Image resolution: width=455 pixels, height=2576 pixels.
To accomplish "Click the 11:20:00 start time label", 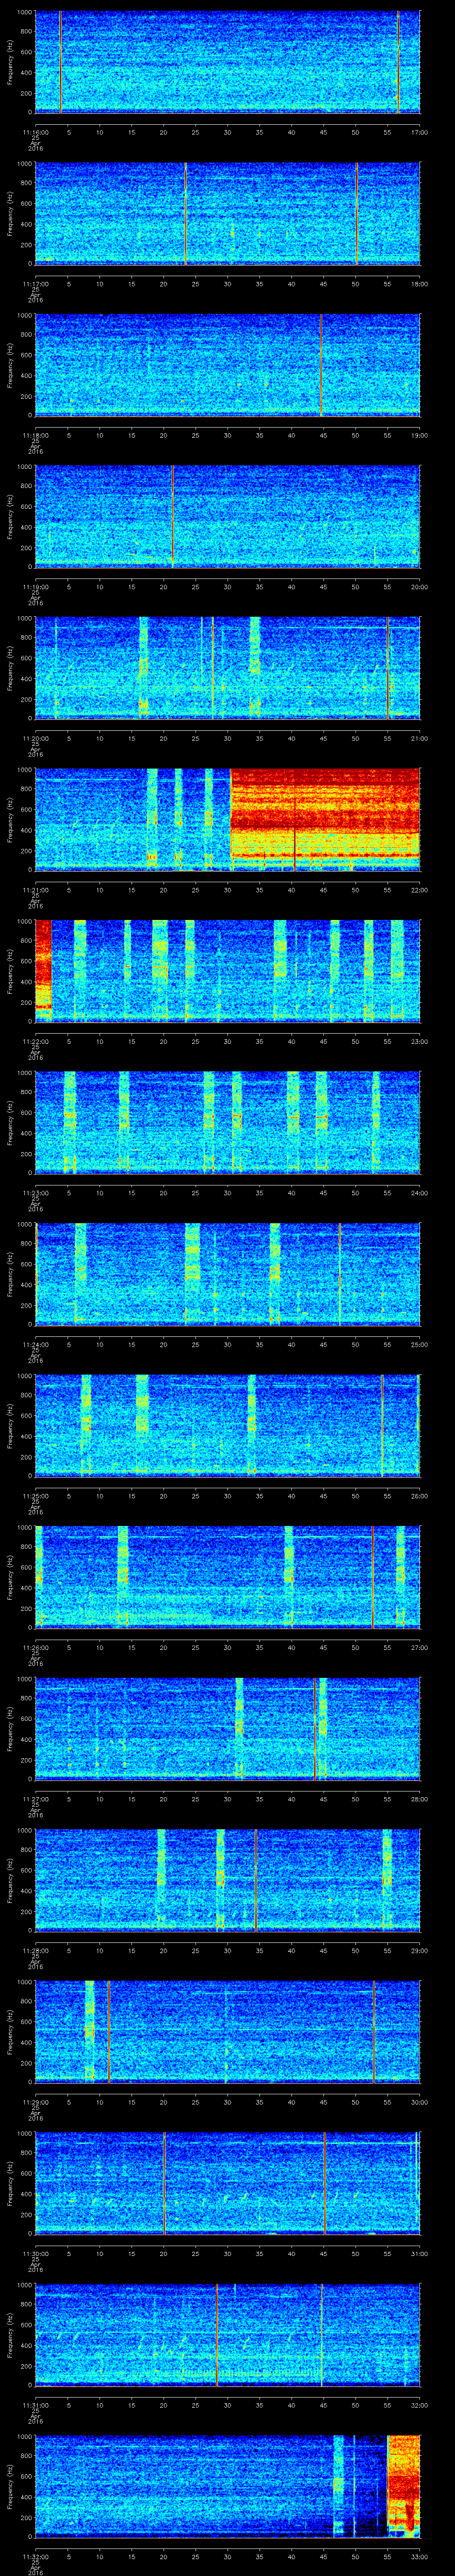I will [35, 738].
